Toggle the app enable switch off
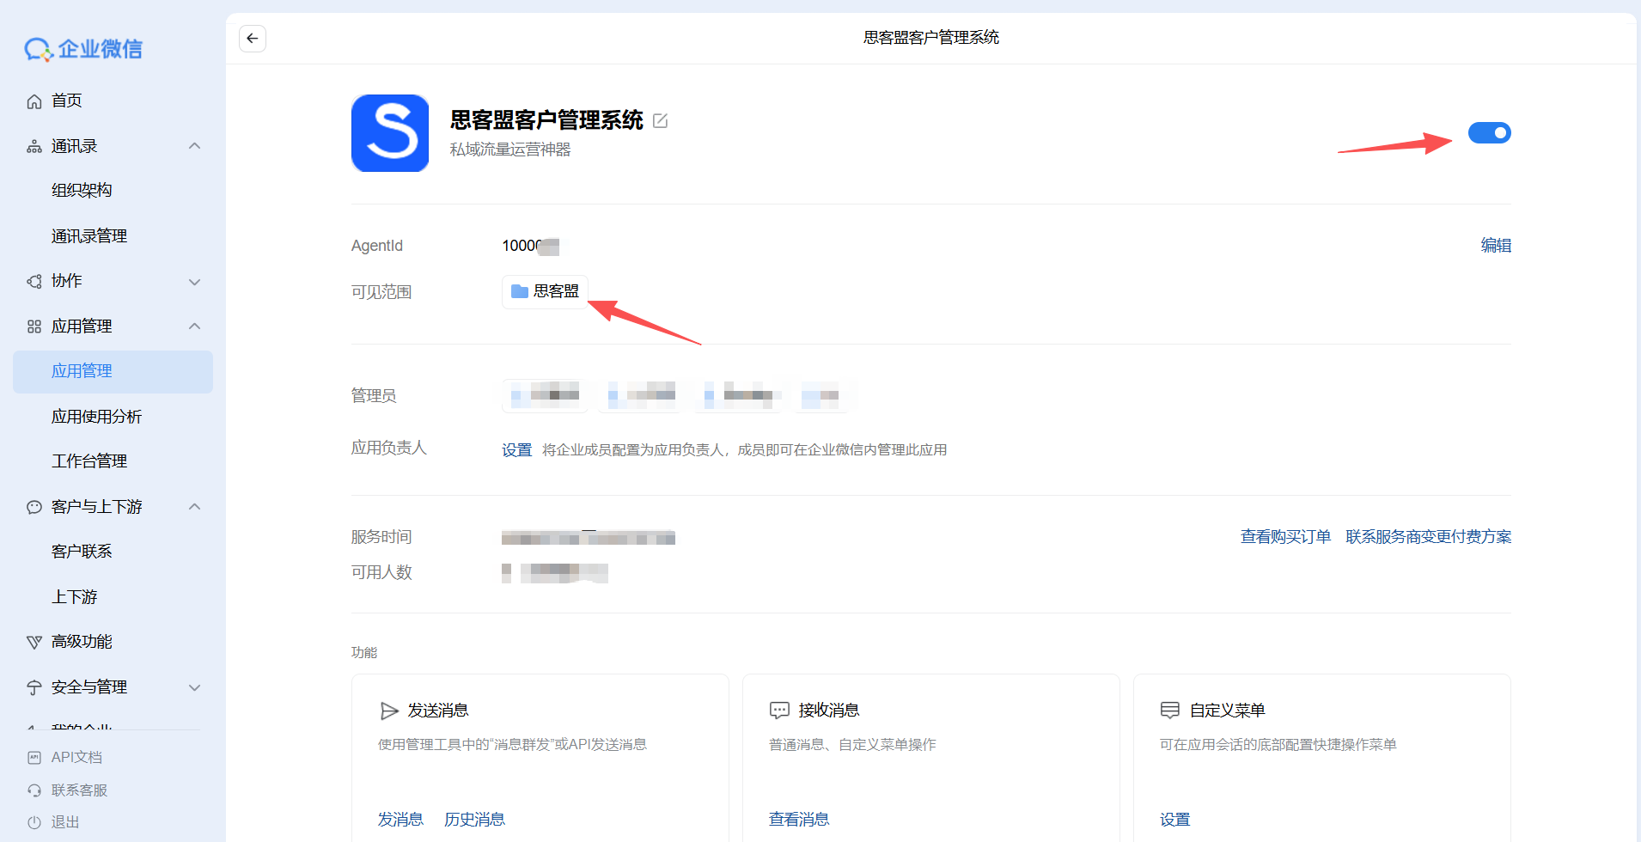Viewport: 1641px width, 842px height. click(x=1489, y=133)
